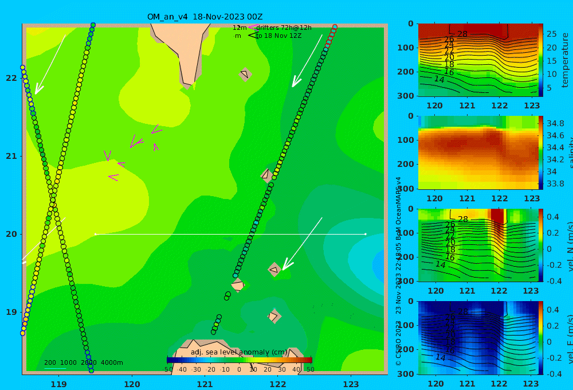Click the island marker beside the lower white arrowhead
This screenshot has width=573, height=390.
pyautogui.click(x=274, y=270)
